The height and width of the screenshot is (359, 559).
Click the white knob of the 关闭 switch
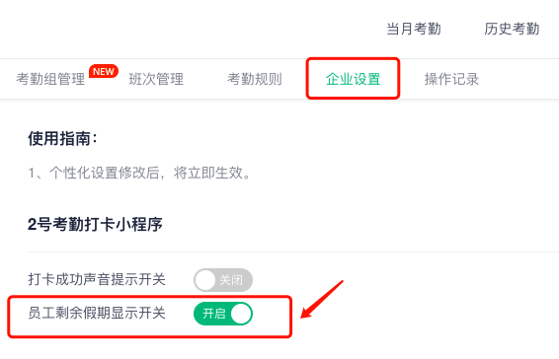pyautogui.click(x=205, y=280)
